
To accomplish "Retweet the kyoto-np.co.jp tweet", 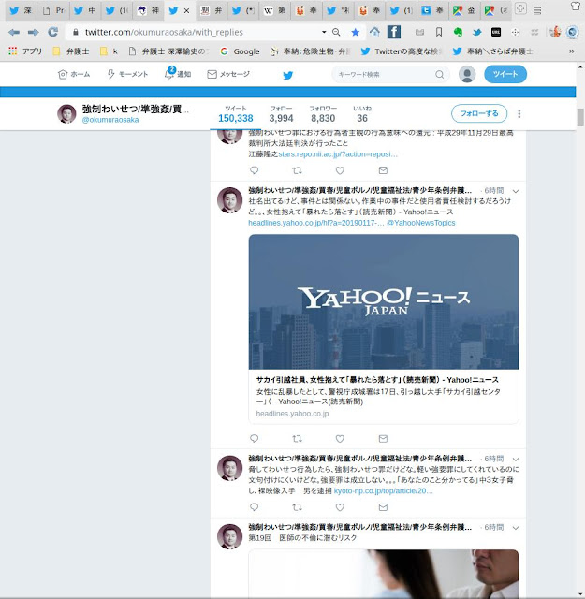I will tap(297, 507).
